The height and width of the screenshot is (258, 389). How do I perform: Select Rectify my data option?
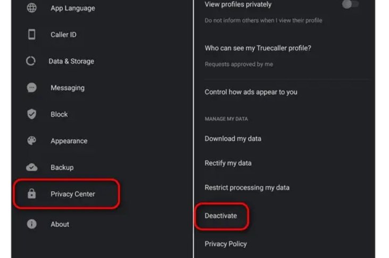(x=228, y=163)
